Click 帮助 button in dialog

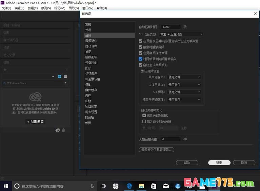(187, 163)
